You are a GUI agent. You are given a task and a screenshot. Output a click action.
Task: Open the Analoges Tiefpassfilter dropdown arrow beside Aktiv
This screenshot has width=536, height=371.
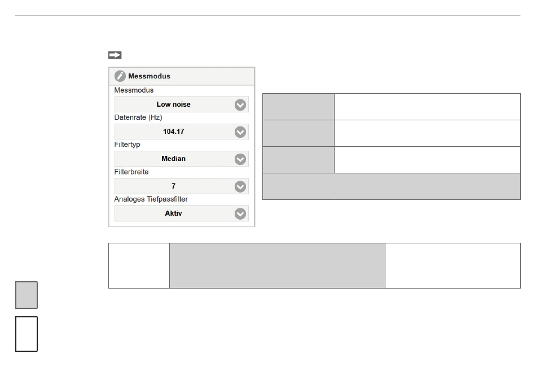tap(240, 213)
